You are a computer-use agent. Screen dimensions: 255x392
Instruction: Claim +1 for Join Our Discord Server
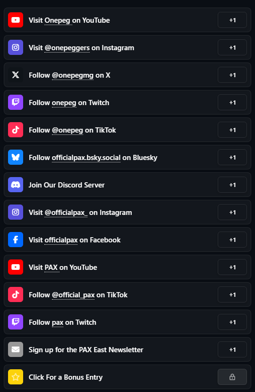(232, 185)
